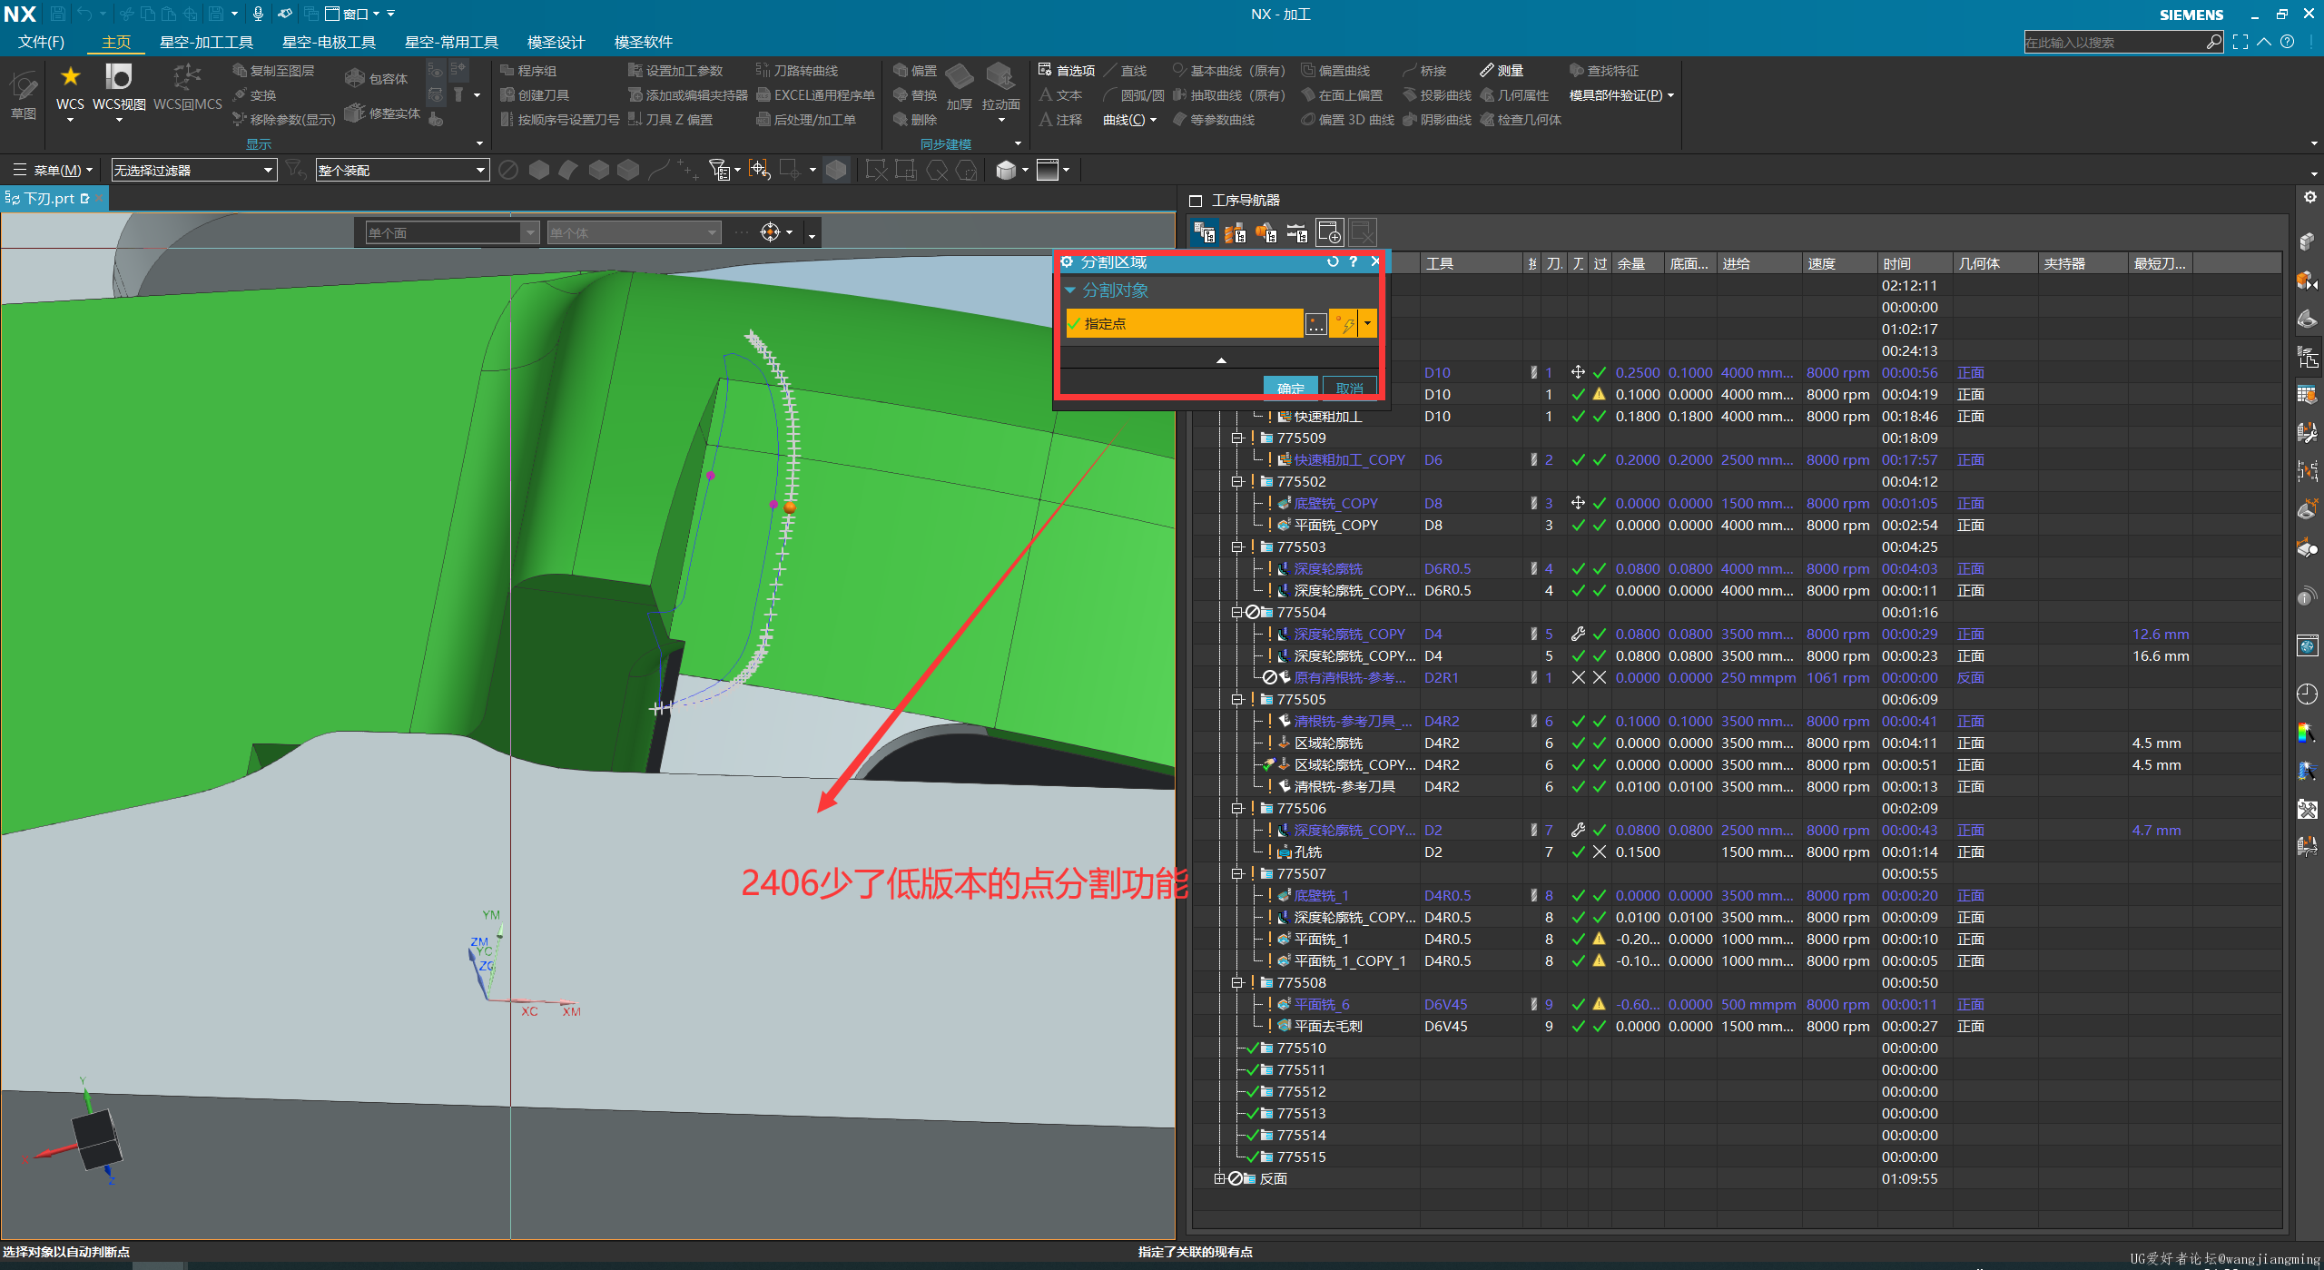Click the voice microphone icon in title bar
The image size is (2324, 1270).
258,14
